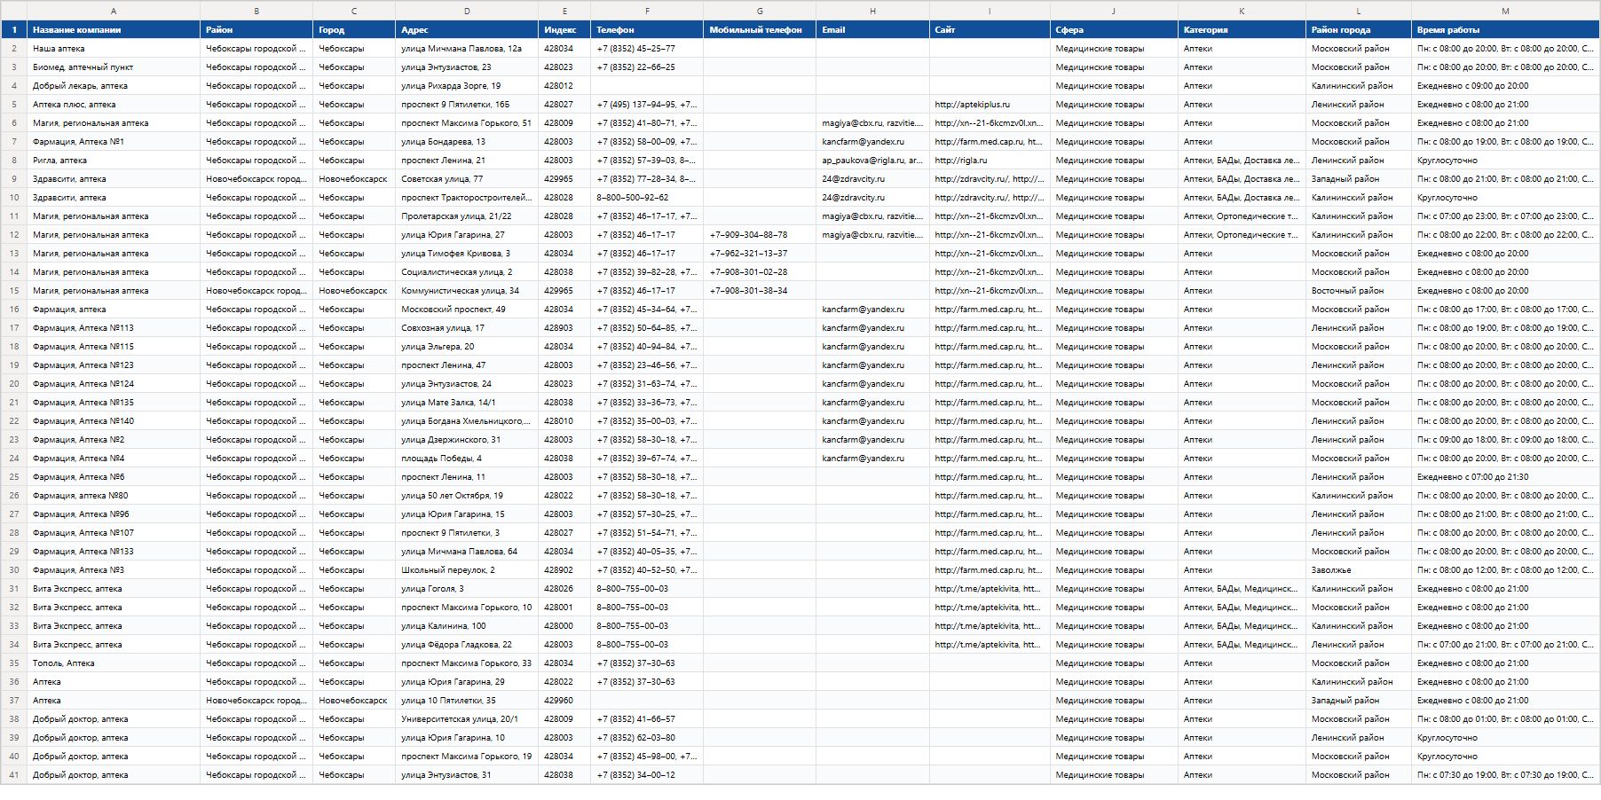1601x800 pixels.
Task: Select phone cell '8–800–500–92–62'
Action: pos(647,197)
